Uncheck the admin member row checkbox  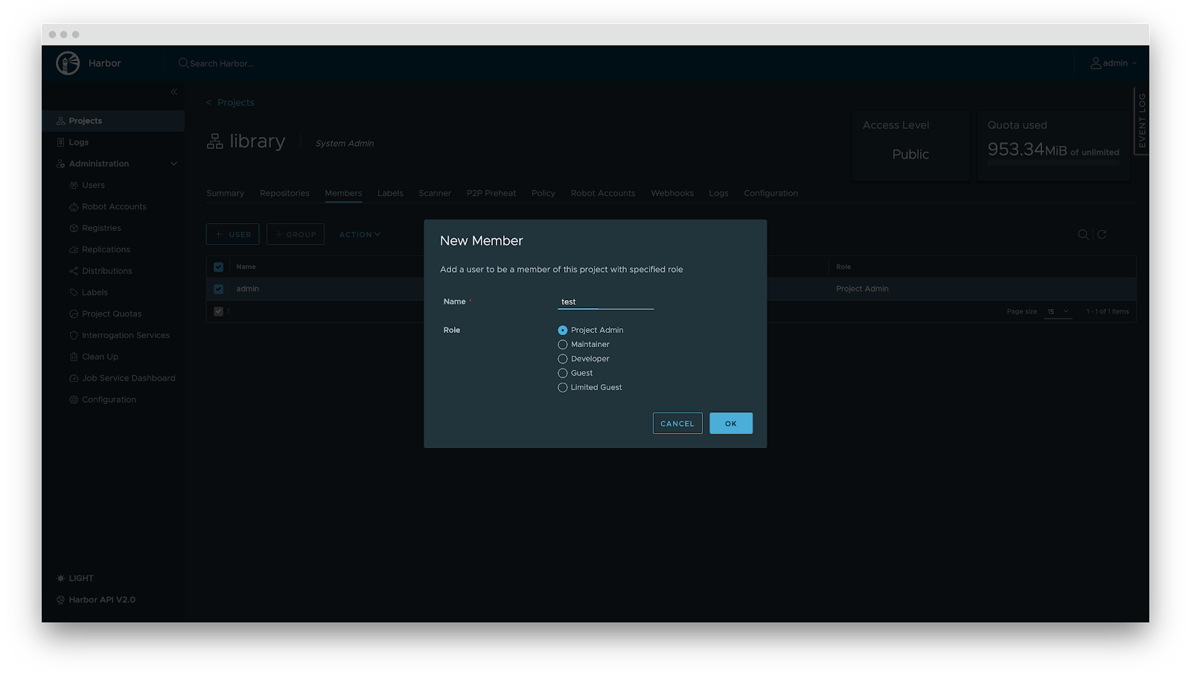[x=219, y=289]
